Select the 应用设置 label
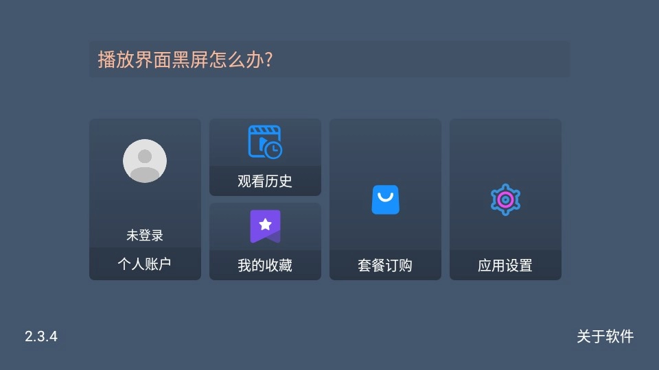The image size is (659, 370). pyautogui.click(x=505, y=265)
